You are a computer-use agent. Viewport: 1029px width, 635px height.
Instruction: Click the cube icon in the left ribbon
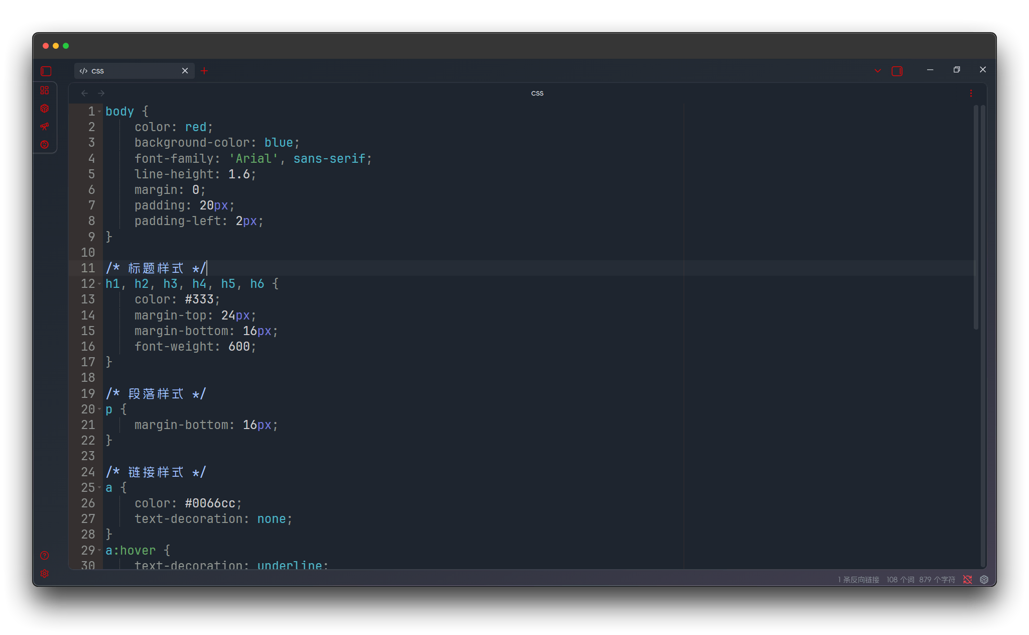45,109
